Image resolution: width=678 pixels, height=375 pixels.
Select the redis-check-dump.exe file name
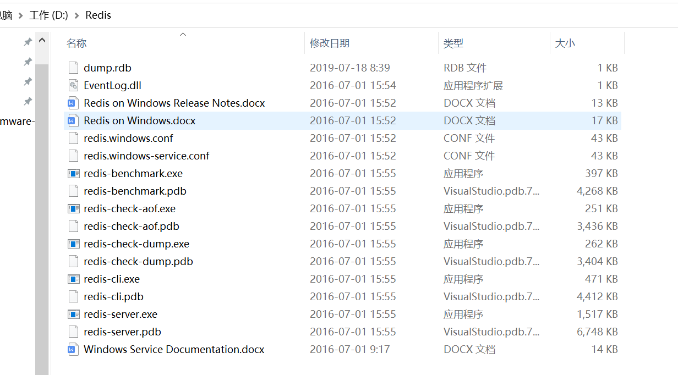point(136,244)
